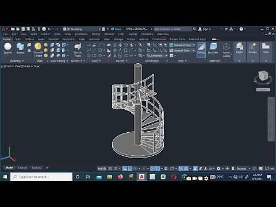Switch to the Visualize ribbon tab
The height and width of the screenshot is (207, 276).
tap(53, 39)
